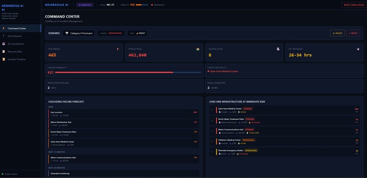The width and height of the screenshot is (367, 178).
Task: Click the STRESSED badge on Metro Communications Hub
Action: pyautogui.click(x=249, y=129)
